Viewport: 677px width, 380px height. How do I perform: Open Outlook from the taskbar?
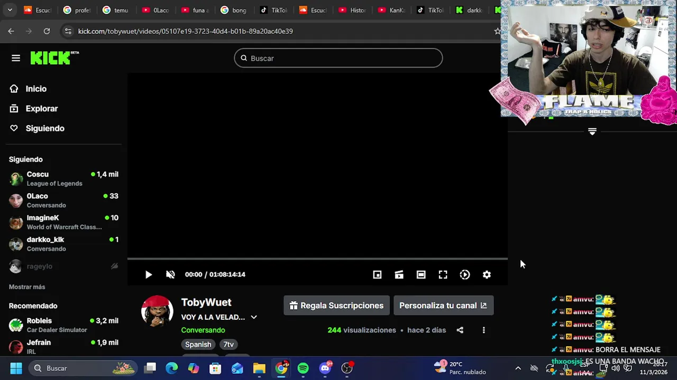[237, 368]
